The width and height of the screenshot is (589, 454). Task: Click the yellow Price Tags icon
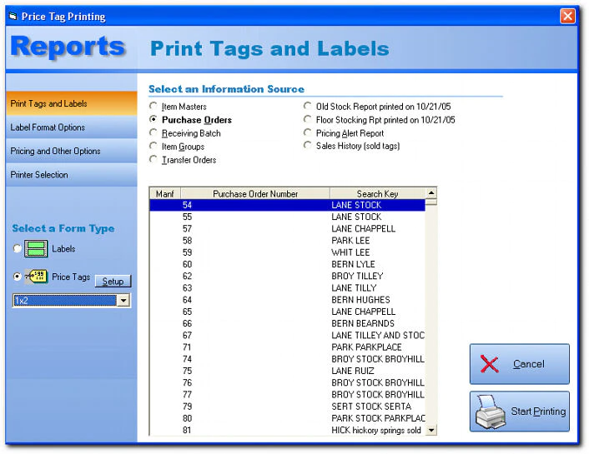coord(36,277)
